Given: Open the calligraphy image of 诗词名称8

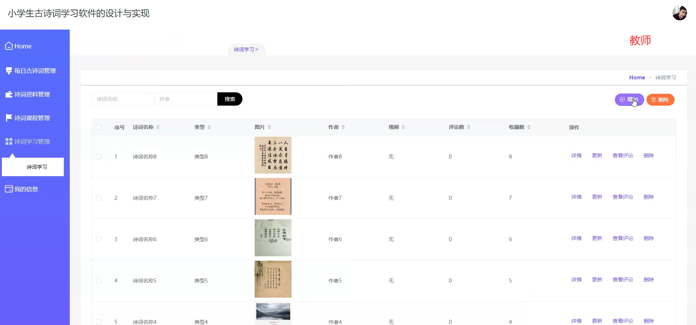Looking at the screenshot, I should [273, 155].
